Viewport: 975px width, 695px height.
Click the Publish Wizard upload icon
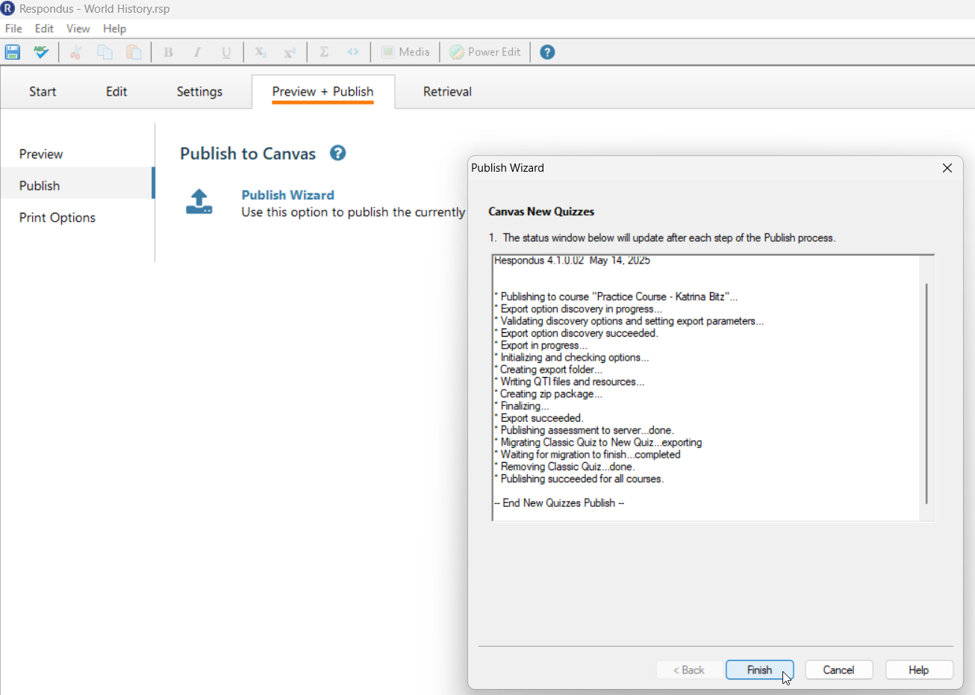[x=199, y=201]
